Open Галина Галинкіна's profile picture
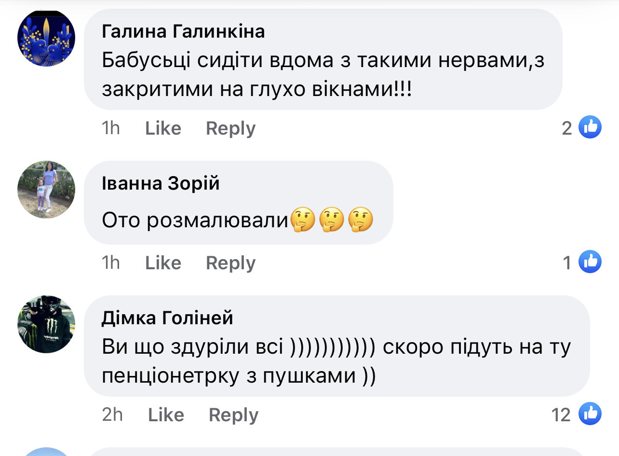The width and height of the screenshot is (619, 456). tap(46, 38)
